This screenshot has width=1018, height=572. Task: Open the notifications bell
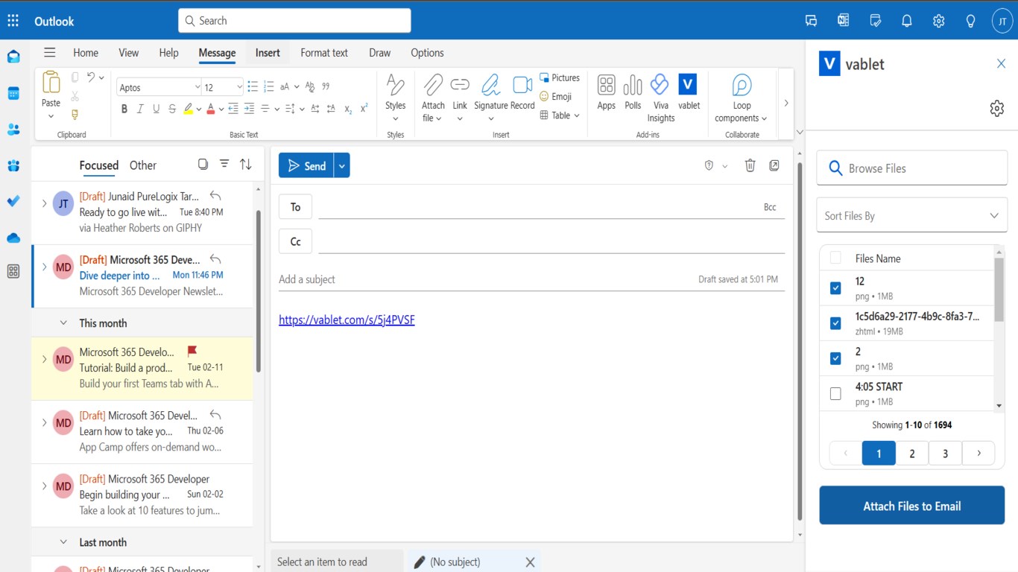click(907, 21)
